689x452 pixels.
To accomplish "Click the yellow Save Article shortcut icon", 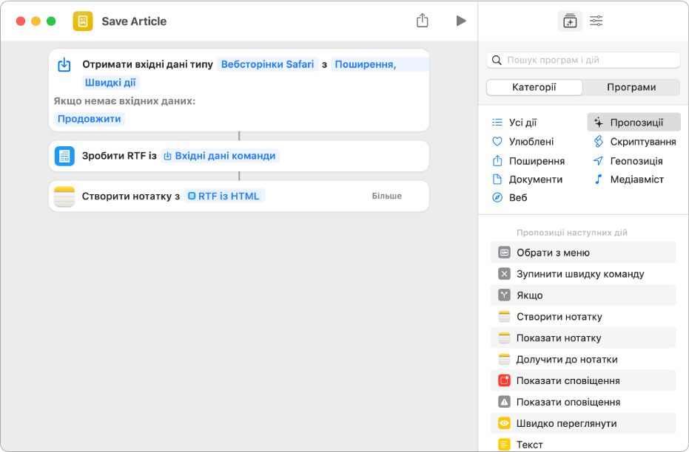I will click(x=83, y=21).
